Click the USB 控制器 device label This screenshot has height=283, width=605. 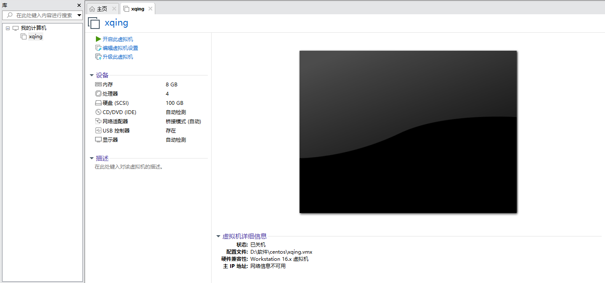tap(116, 130)
